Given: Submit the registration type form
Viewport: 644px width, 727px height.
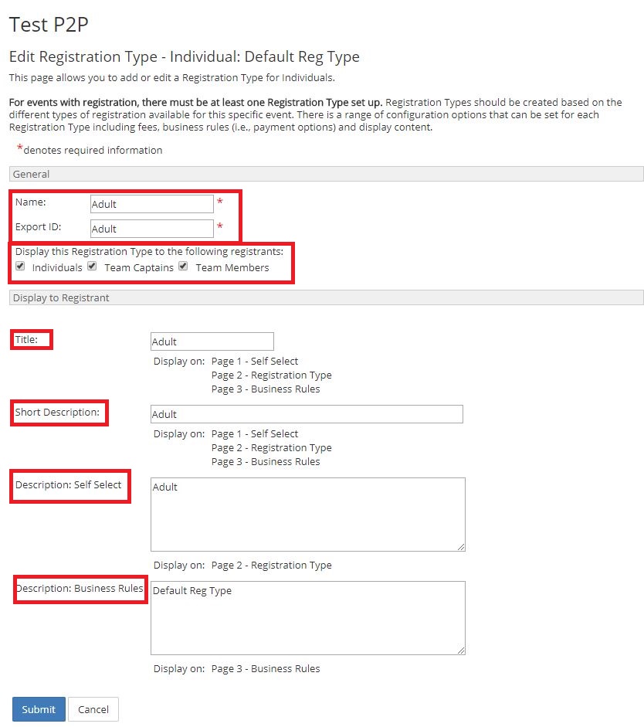Looking at the screenshot, I should pyautogui.click(x=39, y=709).
